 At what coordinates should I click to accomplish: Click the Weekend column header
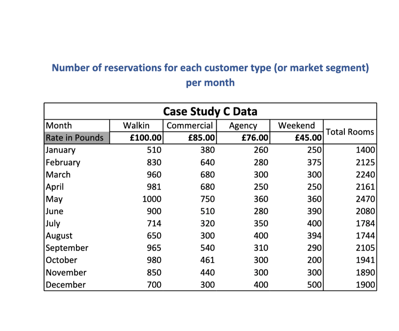tap(297, 125)
